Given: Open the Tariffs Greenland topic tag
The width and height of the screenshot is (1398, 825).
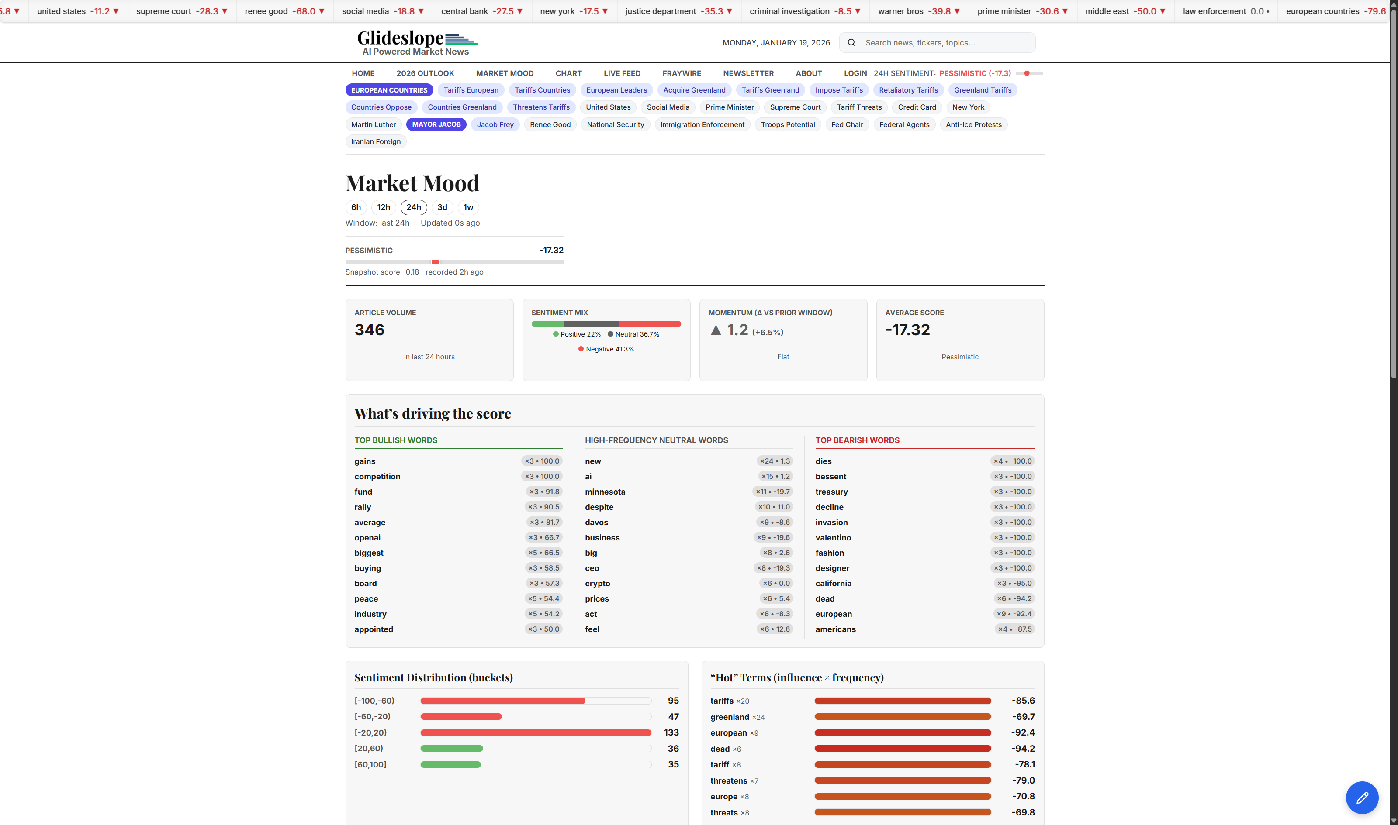Looking at the screenshot, I should pos(770,90).
